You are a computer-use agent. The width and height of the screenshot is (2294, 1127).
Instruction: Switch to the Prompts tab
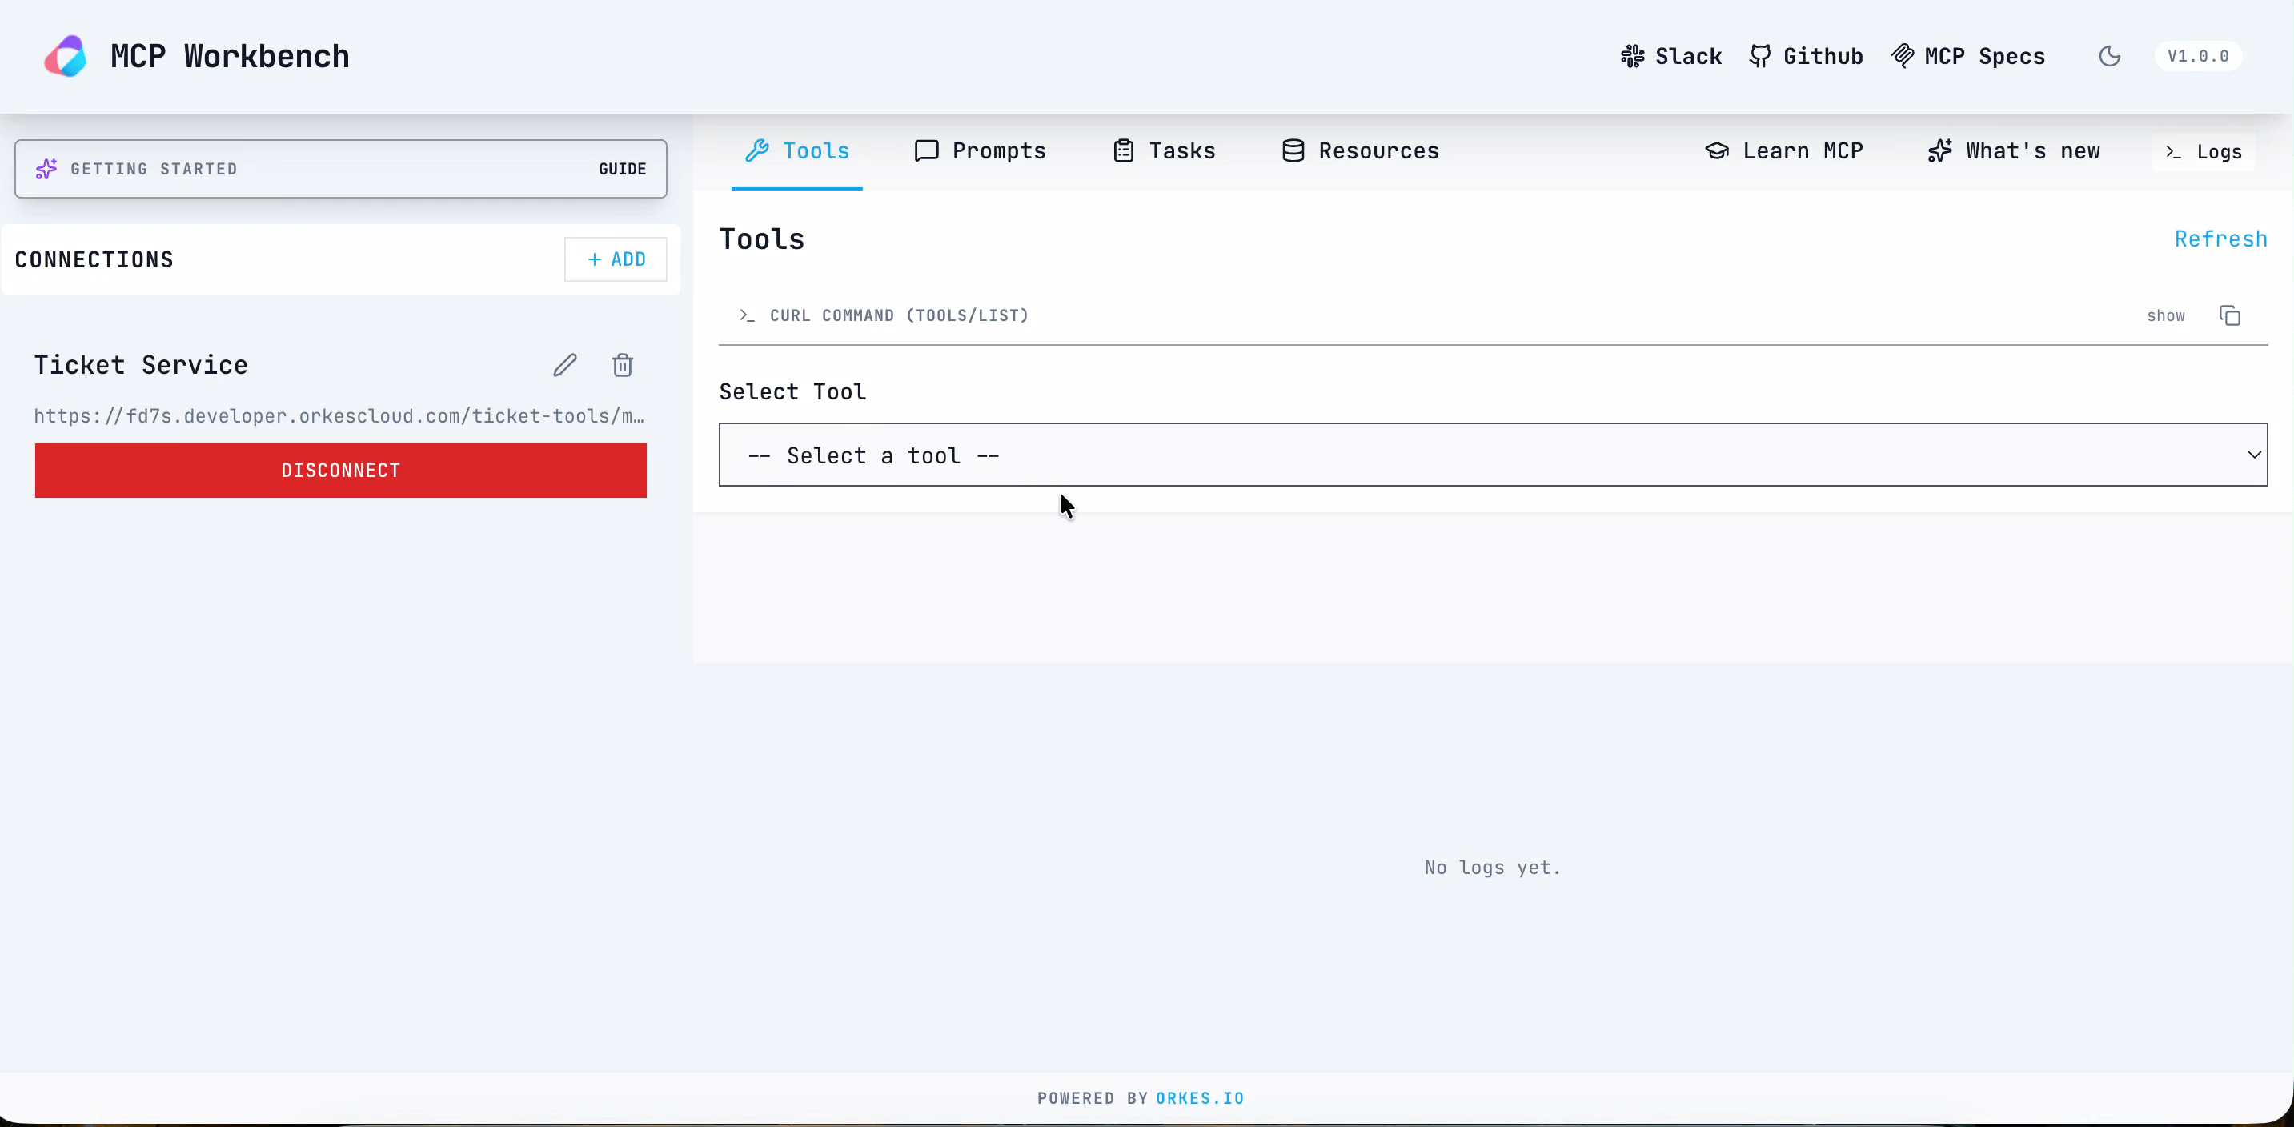pos(980,150)
